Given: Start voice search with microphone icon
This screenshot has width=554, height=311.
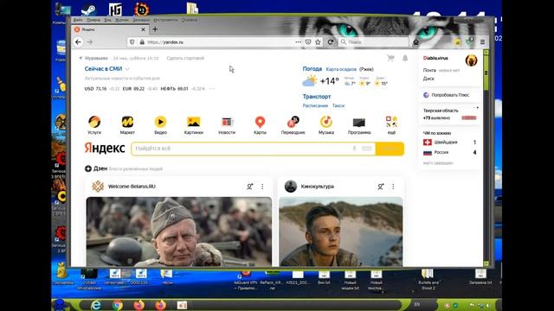Looking at the screenshot, I should 354,149.
